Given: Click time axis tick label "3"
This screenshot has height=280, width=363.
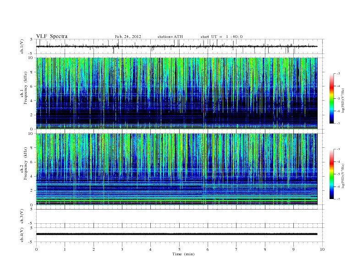Looking at the screenshot, I should (x=122, y=249).
